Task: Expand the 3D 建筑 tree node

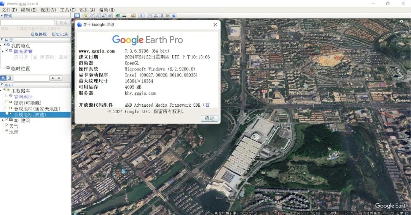Action: click(3, 120)
